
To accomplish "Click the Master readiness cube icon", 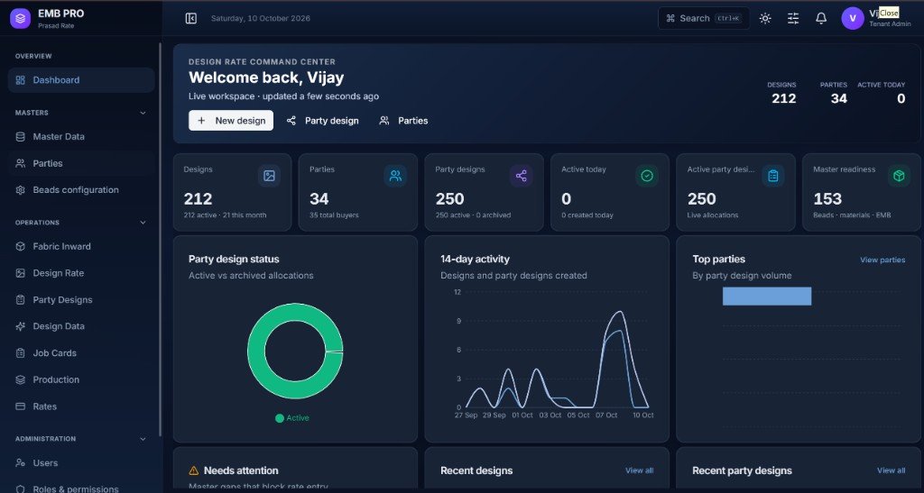I will (x=899, y=176).
